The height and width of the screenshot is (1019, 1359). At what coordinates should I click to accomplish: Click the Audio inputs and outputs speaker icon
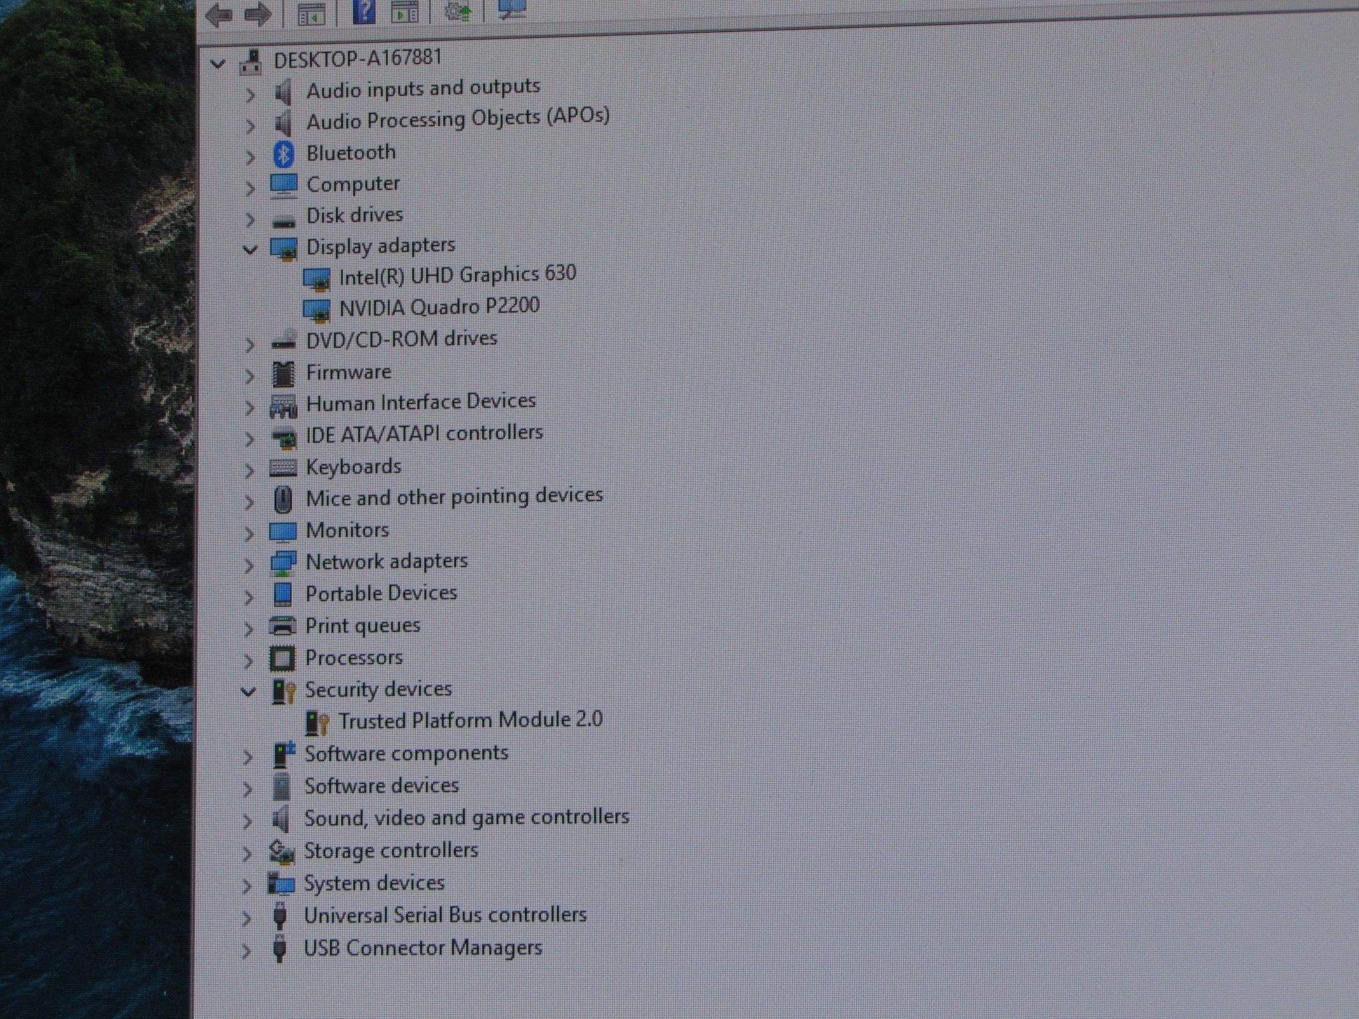pyautogui.click(x=283, y=92)
